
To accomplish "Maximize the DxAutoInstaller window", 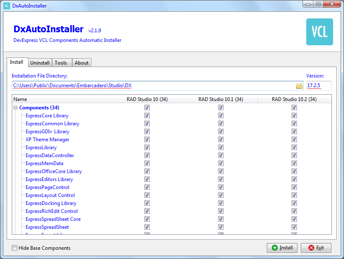I will tap(318, 4).
